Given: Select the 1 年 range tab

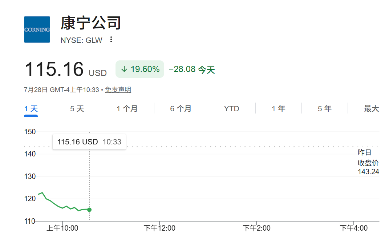Looking at the screenshot, I should [x=278, y=108].
